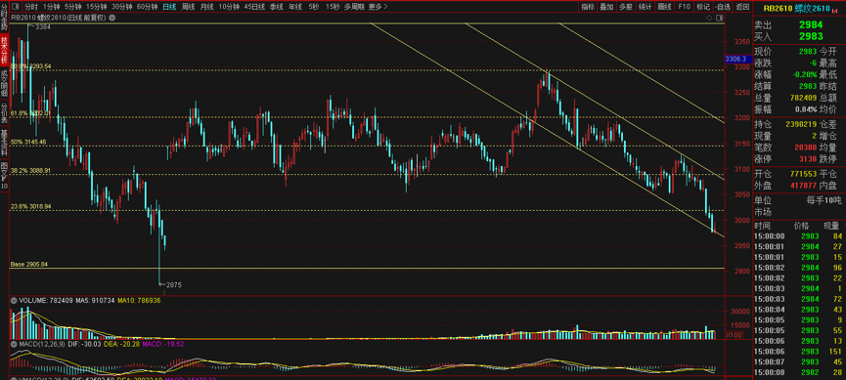Switch to the 15分钟 period
This screenshot has width=846, height=380.
[97, 7]
